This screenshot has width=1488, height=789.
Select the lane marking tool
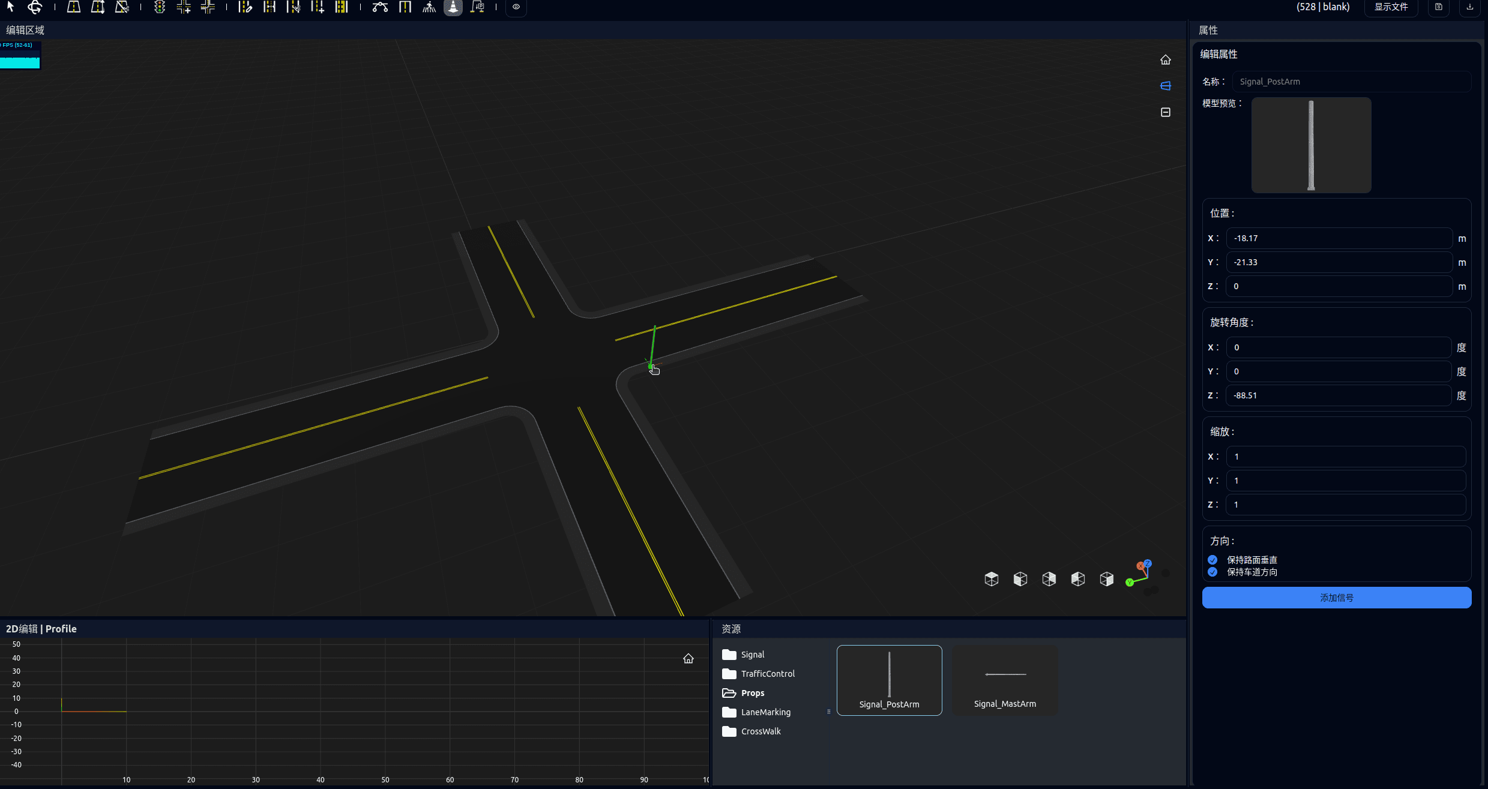(342, 7)
